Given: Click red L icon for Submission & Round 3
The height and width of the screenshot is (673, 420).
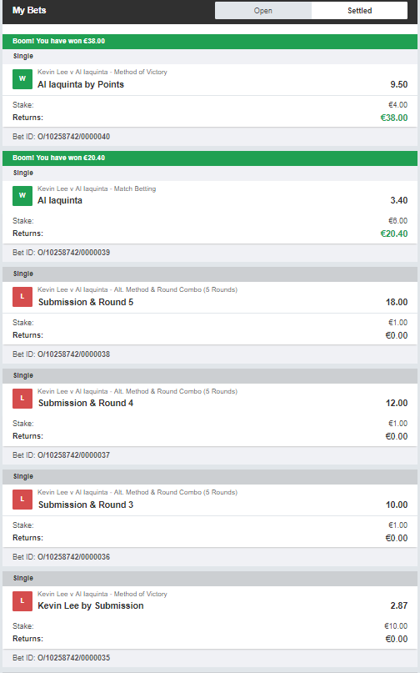Looking at the screenshot, I should (x=22, y=500).
